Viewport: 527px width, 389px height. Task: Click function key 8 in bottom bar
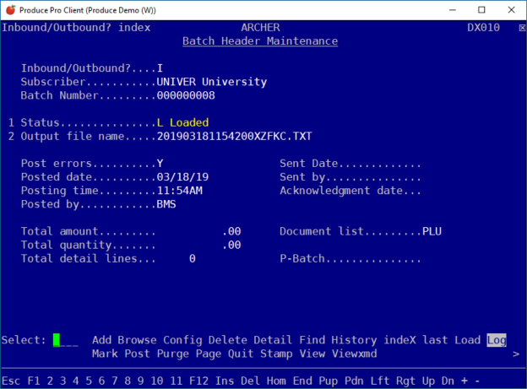(128, 381)
